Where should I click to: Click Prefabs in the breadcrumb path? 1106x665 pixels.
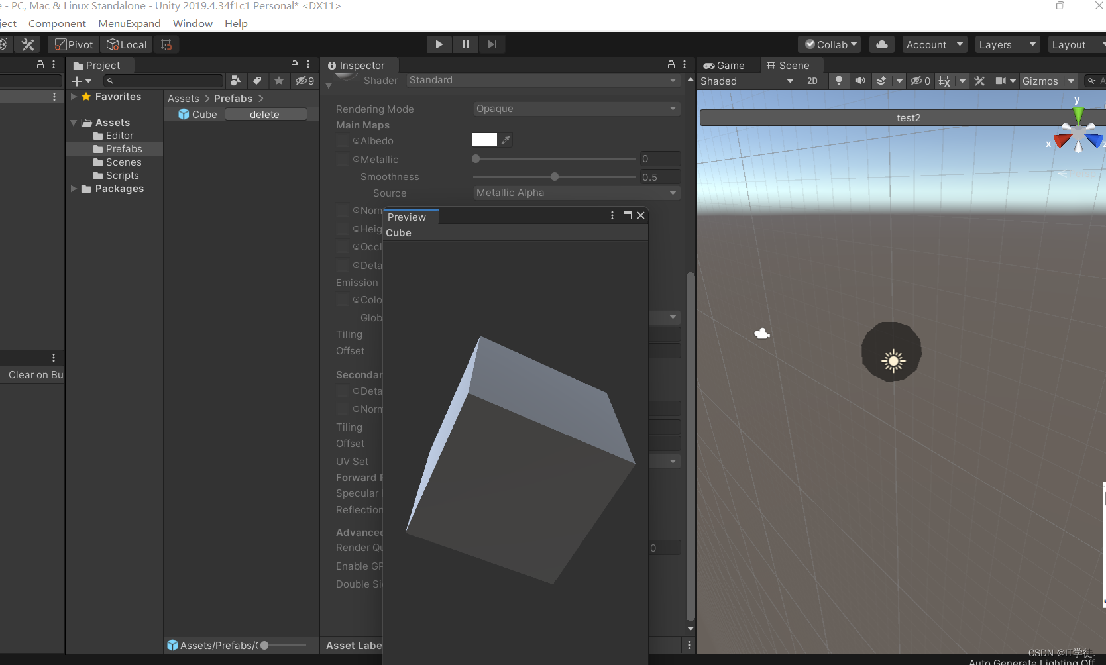(x=233, y=98)
